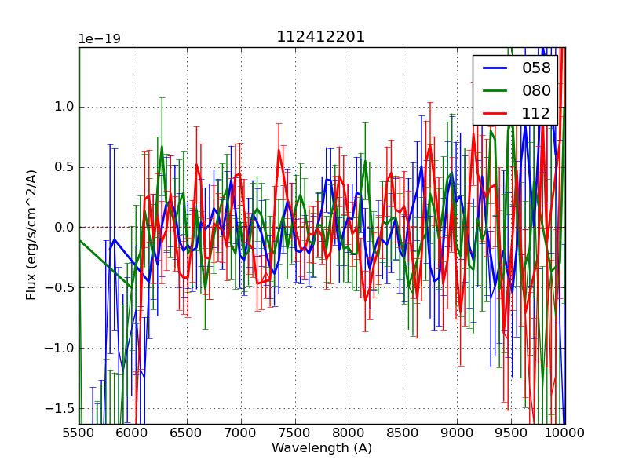Click the Wavelength (A) x-axis label

coord(322,448)
